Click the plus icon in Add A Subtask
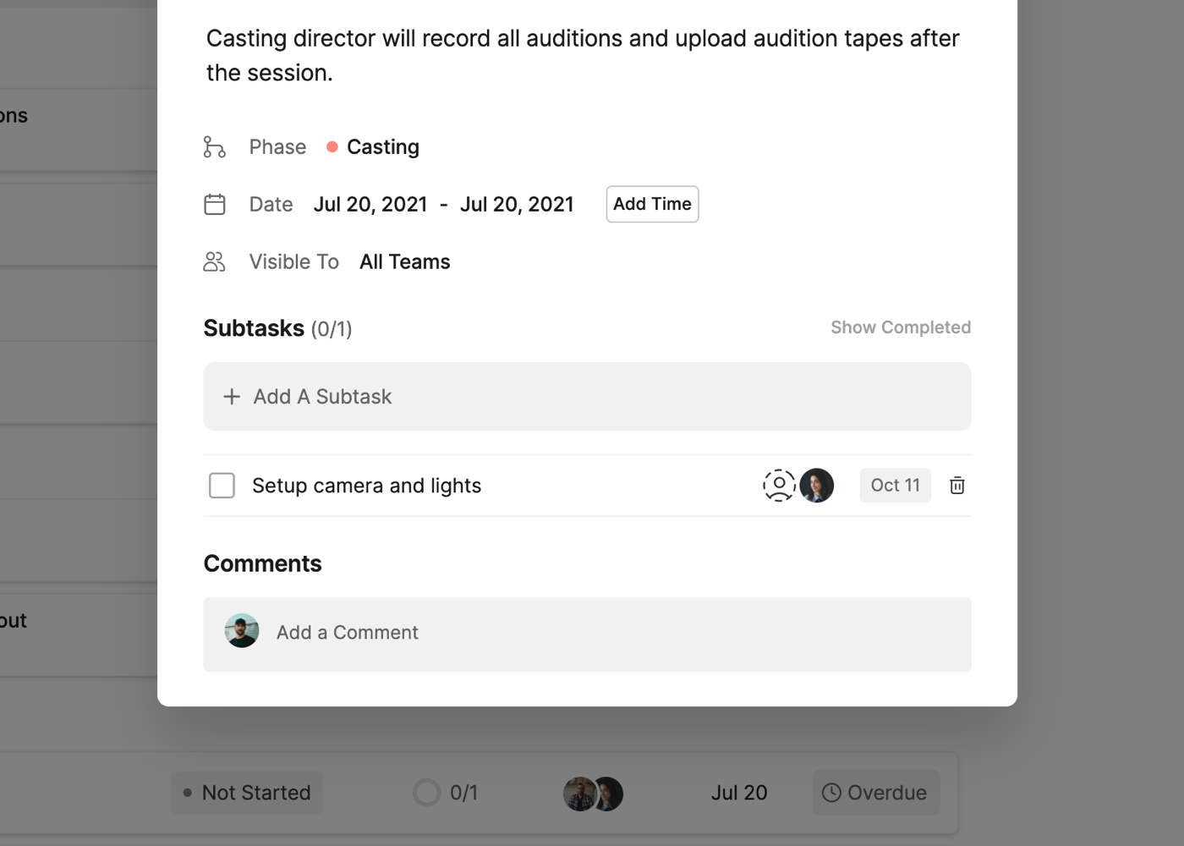The height and width of the screenshot is (846, 1184). click(232, 397)
